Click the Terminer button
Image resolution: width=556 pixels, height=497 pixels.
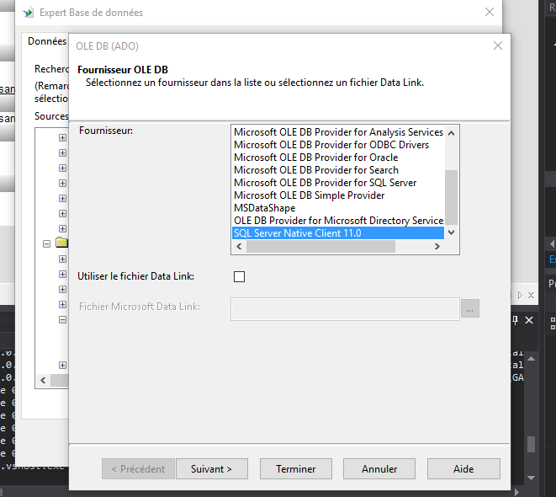click(x=296, y=469)
